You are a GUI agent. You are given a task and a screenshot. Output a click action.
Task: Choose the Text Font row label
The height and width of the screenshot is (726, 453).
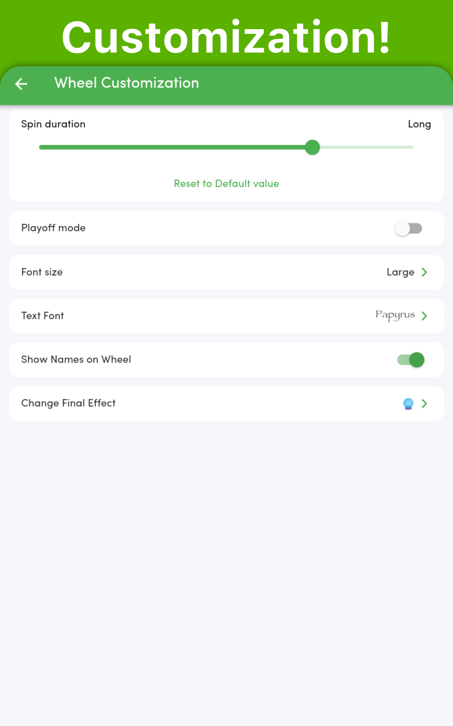pos(43,316)
